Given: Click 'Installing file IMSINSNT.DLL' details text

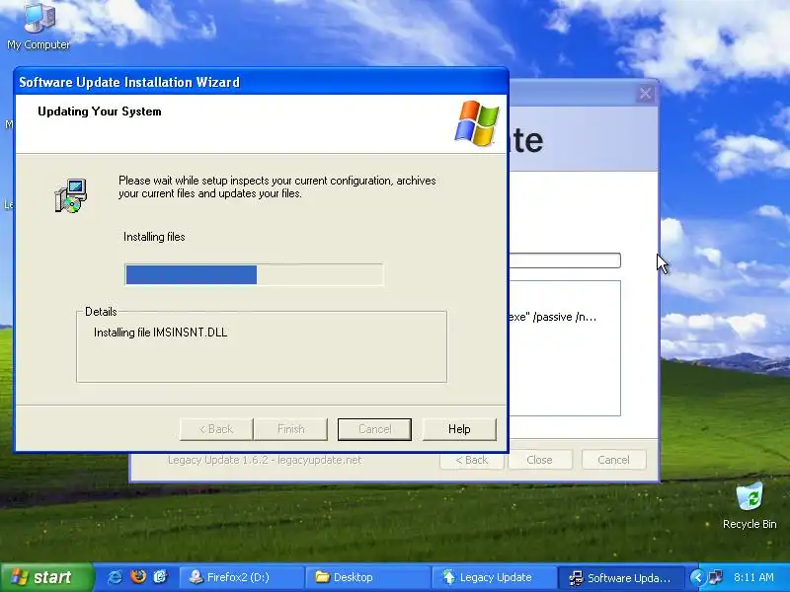Looking at the screenshot, I should click(160, 333).
